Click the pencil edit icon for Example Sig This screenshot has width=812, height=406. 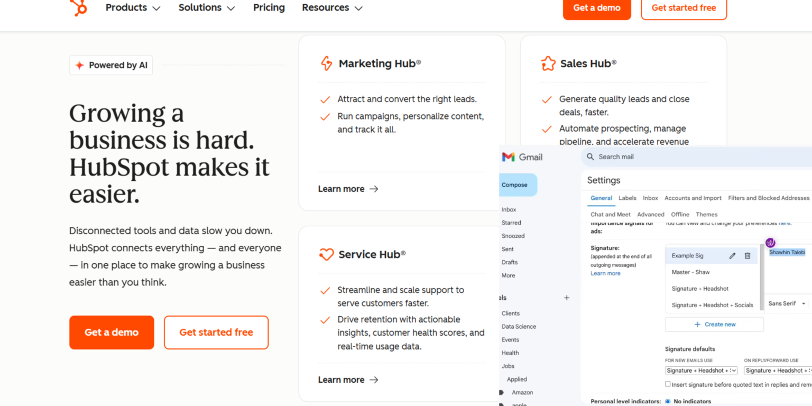point(732,256)
